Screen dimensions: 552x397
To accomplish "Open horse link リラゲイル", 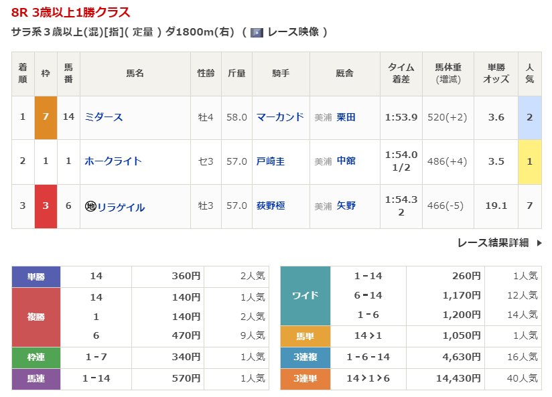I will tap(121, 207).
